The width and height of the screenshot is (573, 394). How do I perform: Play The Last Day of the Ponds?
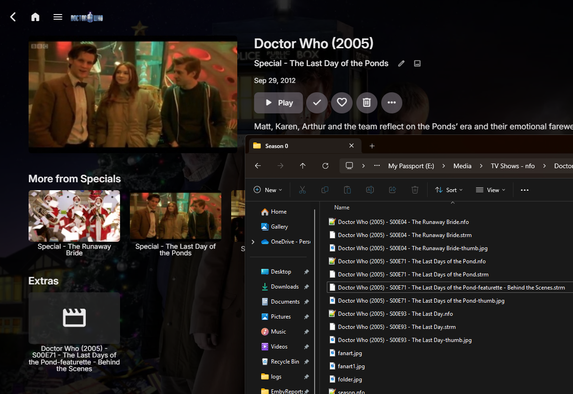279,103
